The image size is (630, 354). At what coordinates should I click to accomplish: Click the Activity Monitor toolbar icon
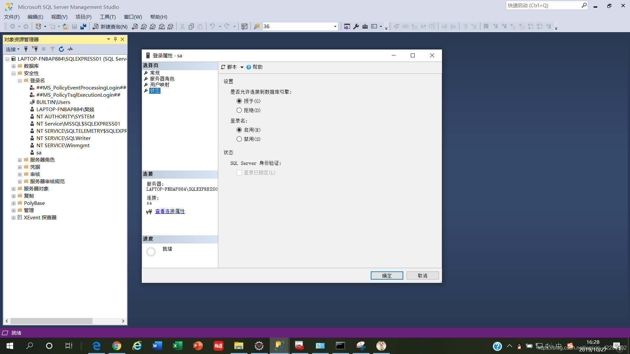(244, 27)
